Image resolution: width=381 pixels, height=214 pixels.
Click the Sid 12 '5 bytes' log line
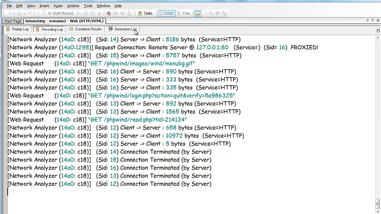(119, 144)
